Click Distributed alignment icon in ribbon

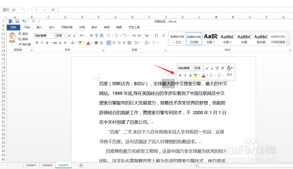pyautogui.click(x=129, y=43)
